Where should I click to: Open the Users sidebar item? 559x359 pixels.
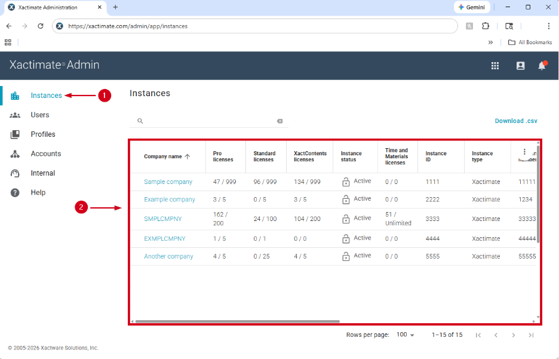pyautogui.click(x=39, y=115)
